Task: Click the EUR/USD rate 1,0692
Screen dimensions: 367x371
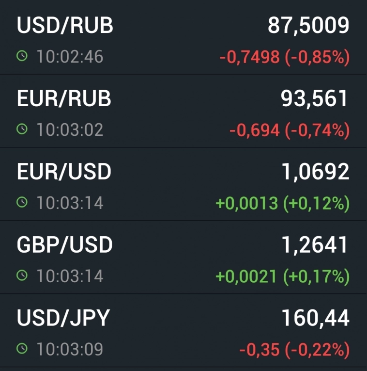Action: 315,172
